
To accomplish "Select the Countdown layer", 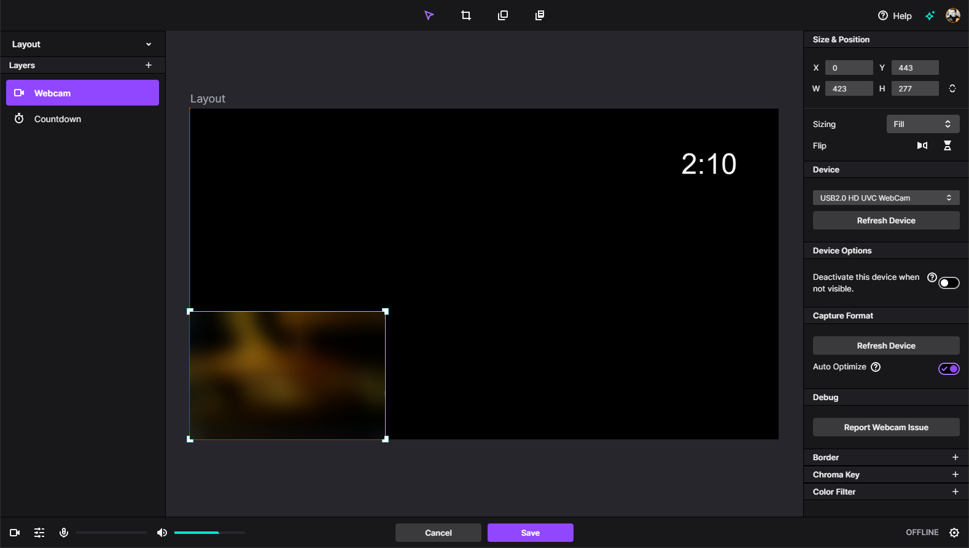I will (x=58, y=119).
